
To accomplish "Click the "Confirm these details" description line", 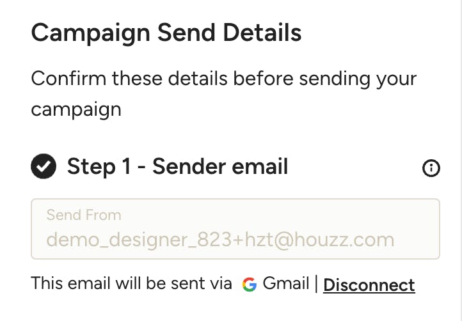I will (223, 79).
